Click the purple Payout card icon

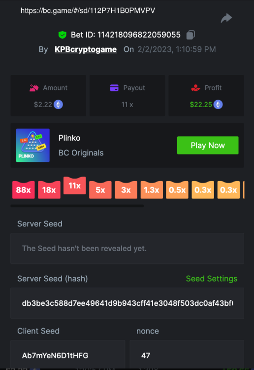click(114, 88)
